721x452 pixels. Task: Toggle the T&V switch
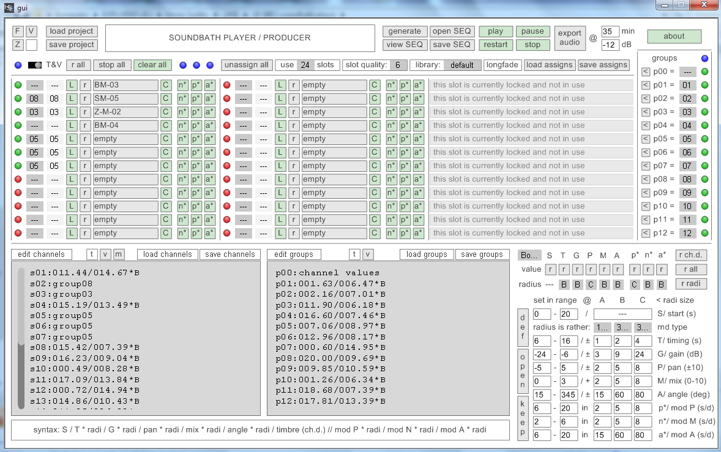[35, 65]
